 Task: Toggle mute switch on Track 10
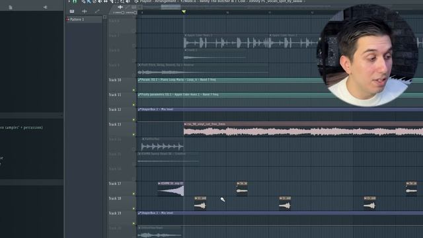[134, 90]
